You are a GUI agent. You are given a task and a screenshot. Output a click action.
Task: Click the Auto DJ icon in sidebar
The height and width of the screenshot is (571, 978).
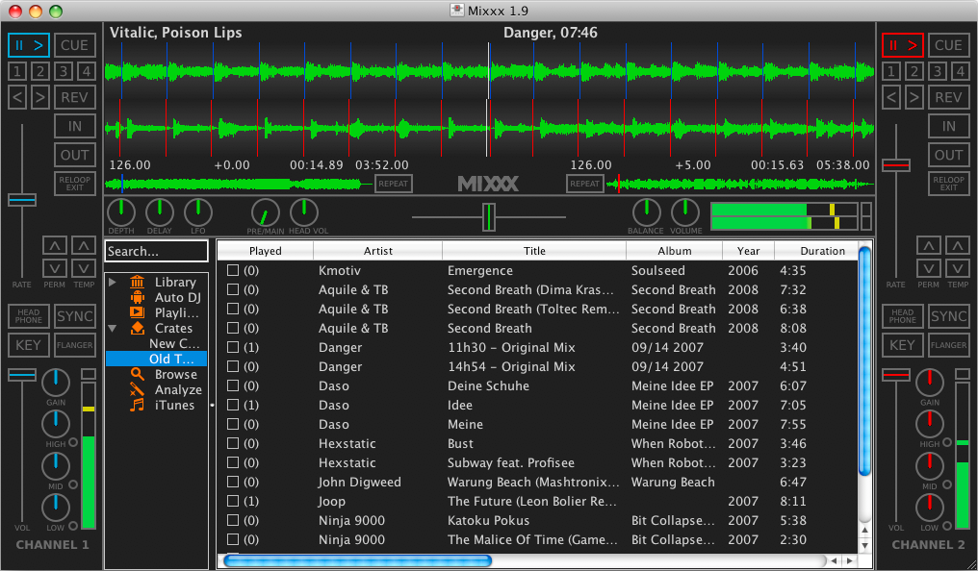(137, 297)
